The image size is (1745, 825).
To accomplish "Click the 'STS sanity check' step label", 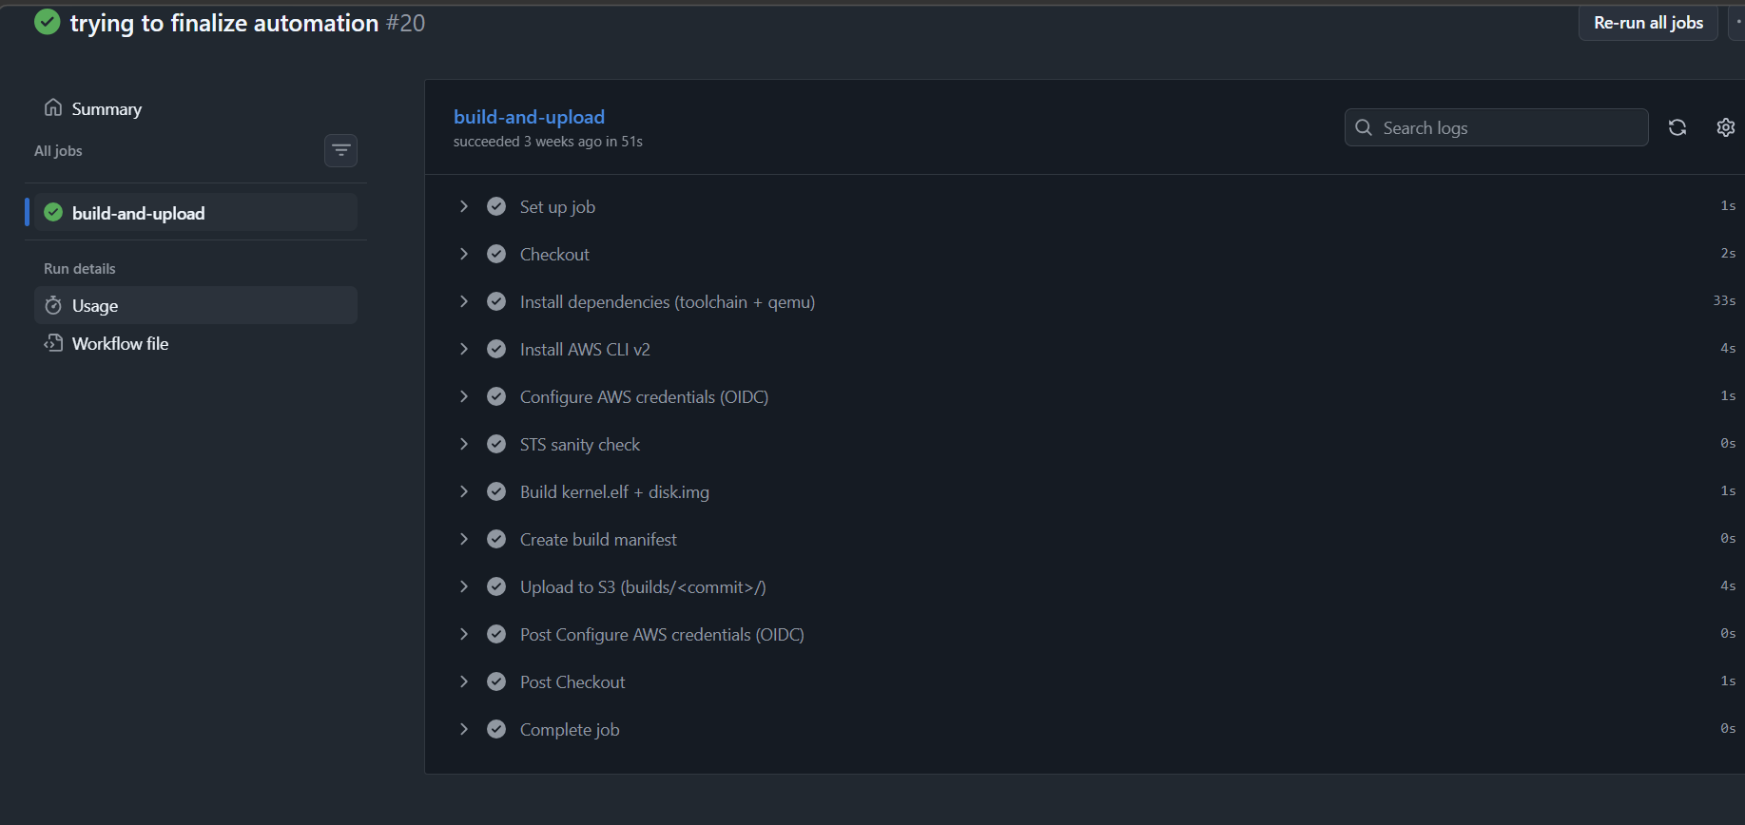I will [x=580, y=444].
